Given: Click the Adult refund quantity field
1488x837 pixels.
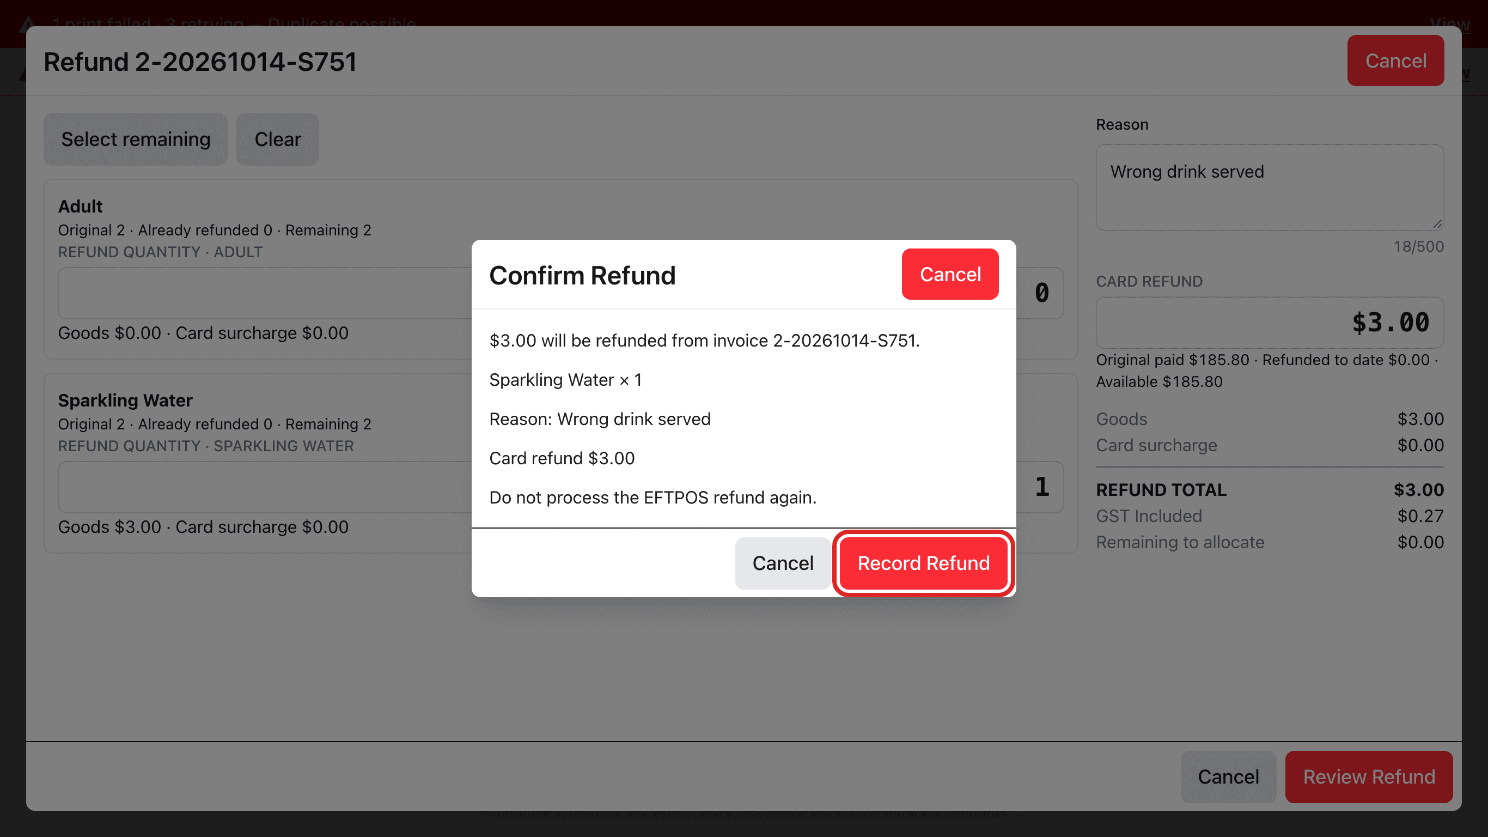Looking at the screenshot, I should coord(560,293).
